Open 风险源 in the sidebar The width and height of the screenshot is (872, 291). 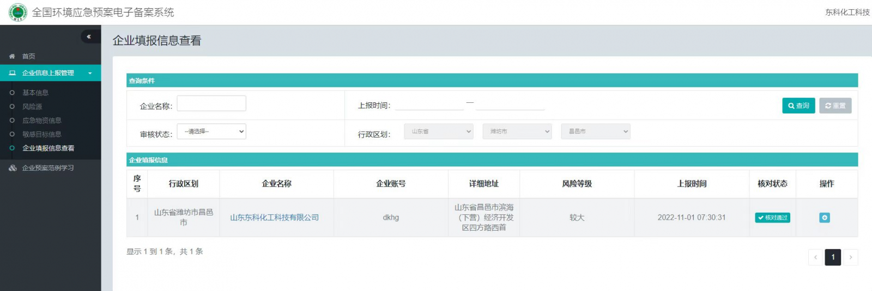pos(32,107)
